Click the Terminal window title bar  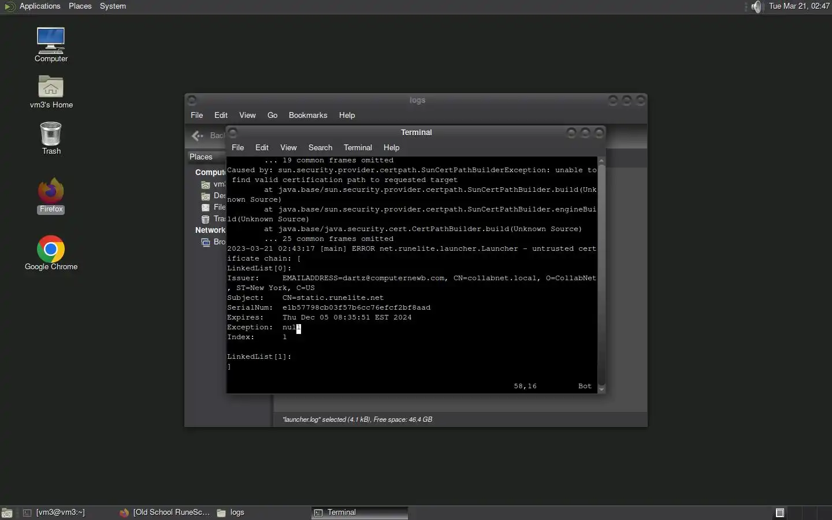tap(416, 132)
